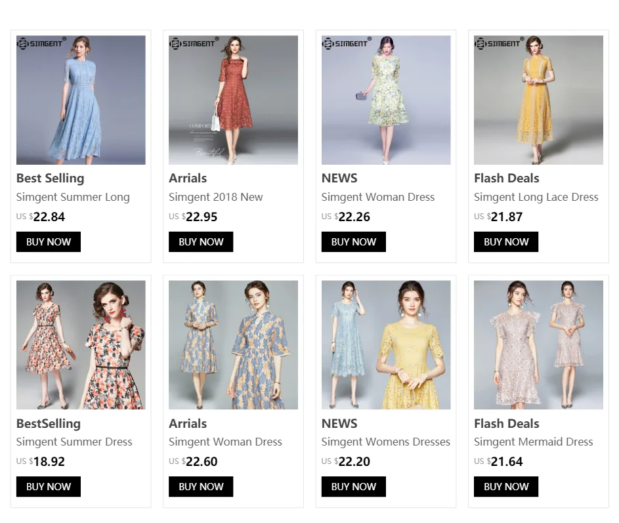Click the price US $21.87
Viewport: 619px width, 523px height.
coord(498,217)
